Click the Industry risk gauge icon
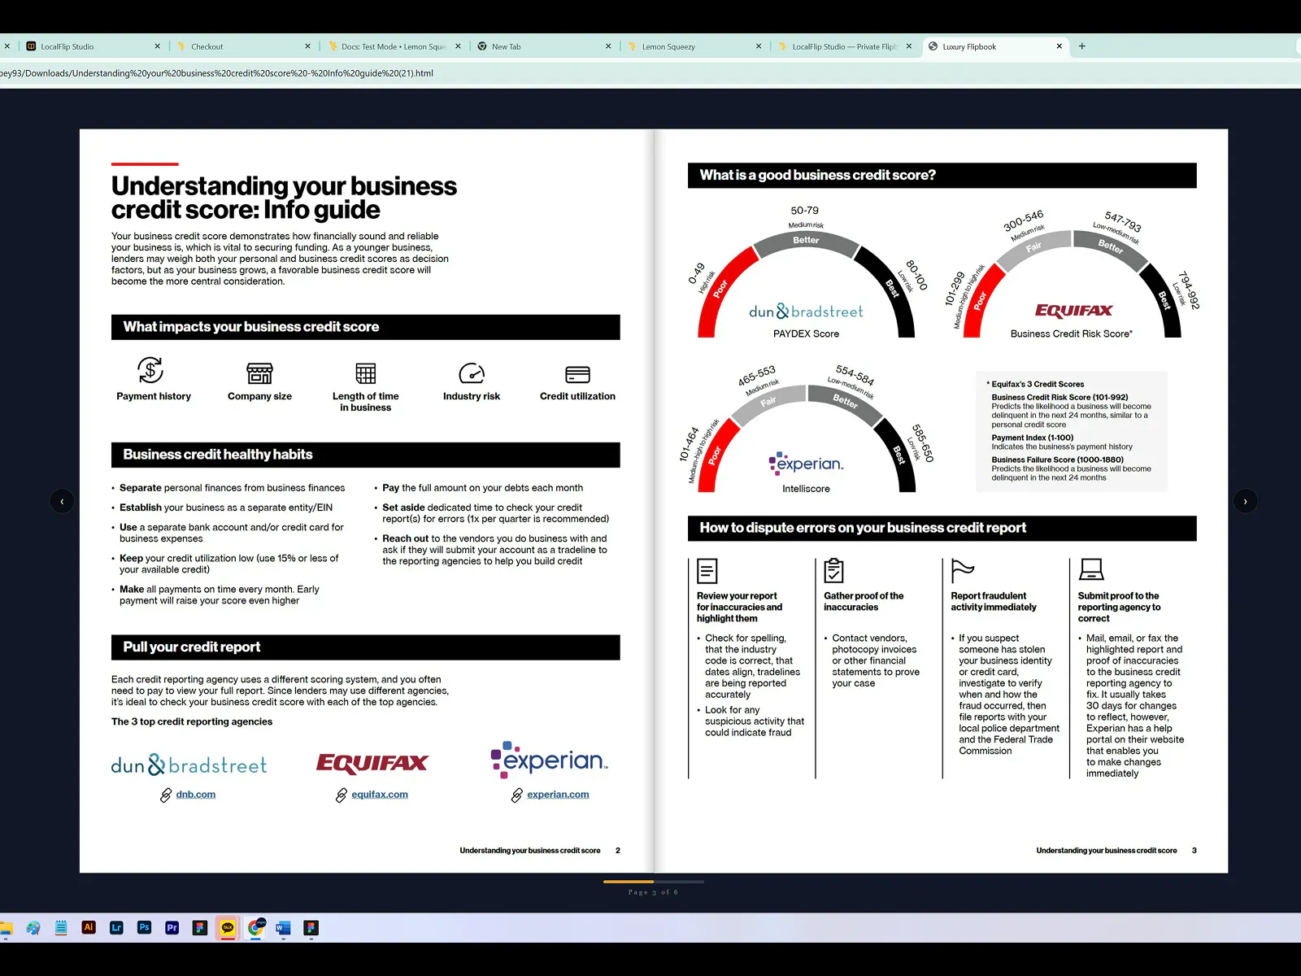 pos(472,373)
